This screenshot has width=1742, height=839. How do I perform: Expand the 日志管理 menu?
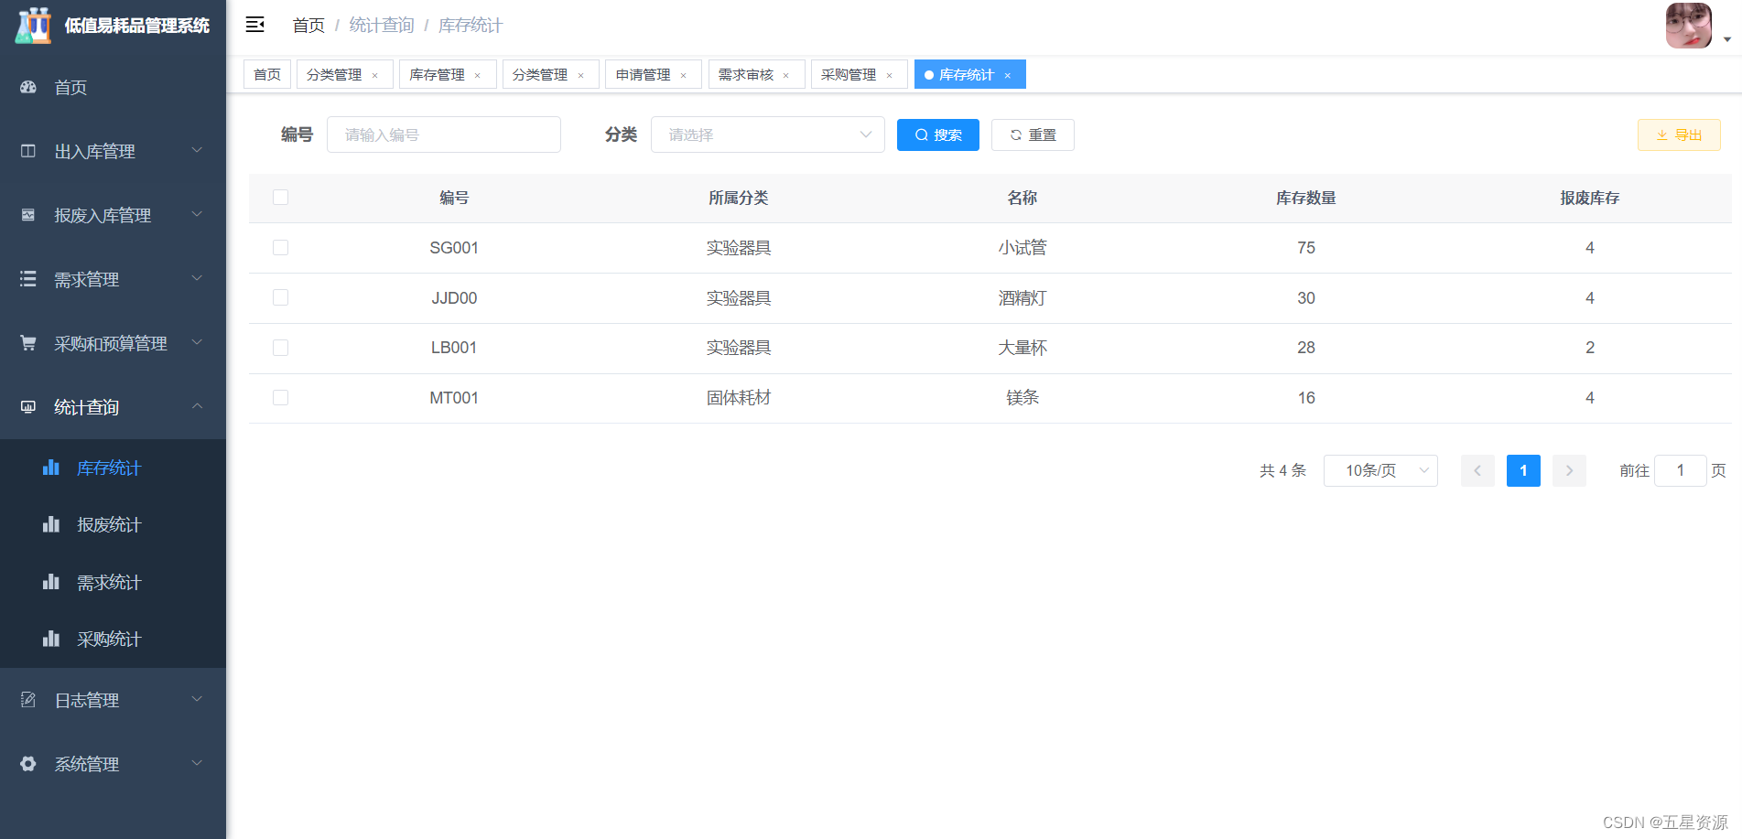197,699
